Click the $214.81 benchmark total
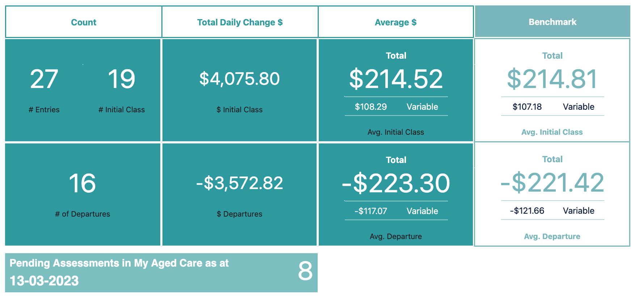Viewport: 635px width, 297px height. pyautogui.click(x=552, y=79)
